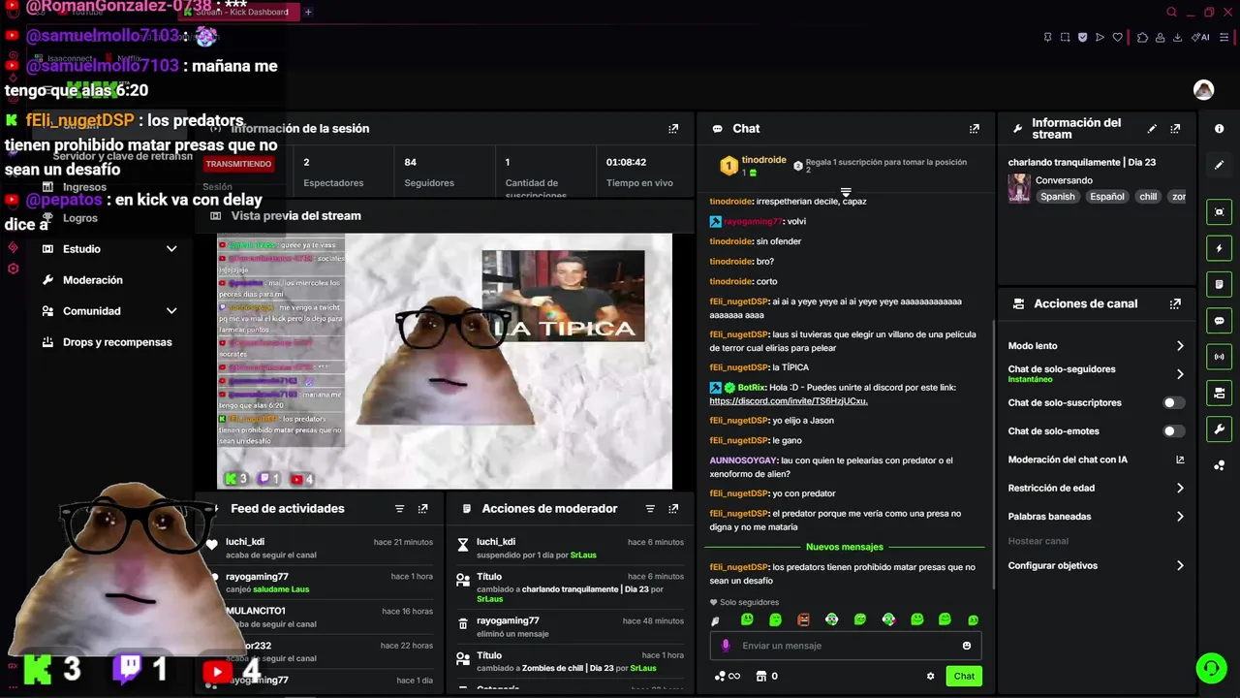
Task: Open the emoji picker in message box
Action: pyautogui.click(x=966, y=646)
